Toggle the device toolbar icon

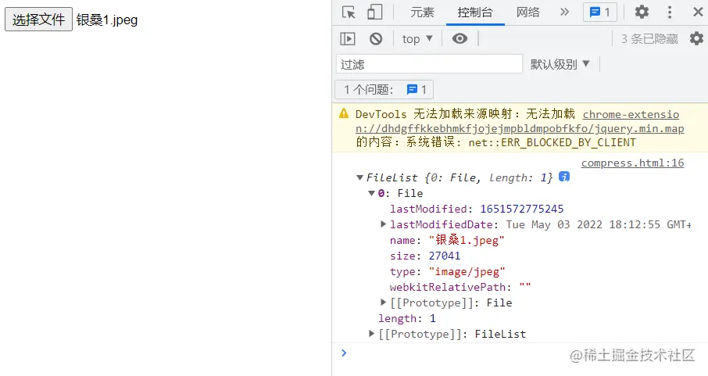point(375,13)
